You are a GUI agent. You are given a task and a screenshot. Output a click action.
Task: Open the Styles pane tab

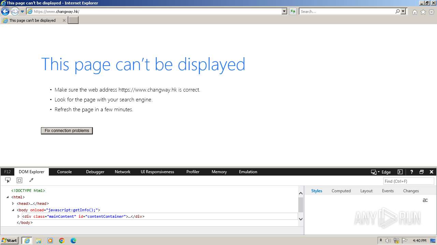pos(316,191)
